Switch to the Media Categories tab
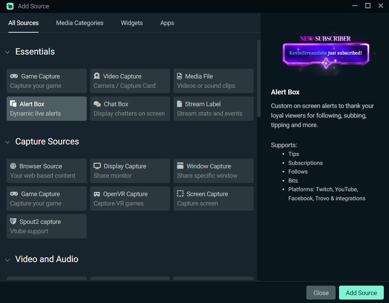 pyautogui.click(x=79, y=23)
